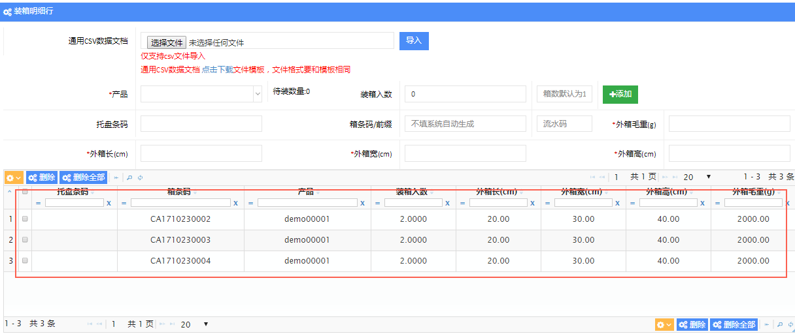This screenshot has height=336, width=795.
Task: Click 删除 button below the table
Action: pyautogui.click(x=692, y=324)
